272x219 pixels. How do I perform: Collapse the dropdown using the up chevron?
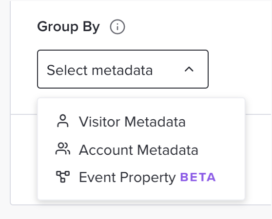click(189, 70)
